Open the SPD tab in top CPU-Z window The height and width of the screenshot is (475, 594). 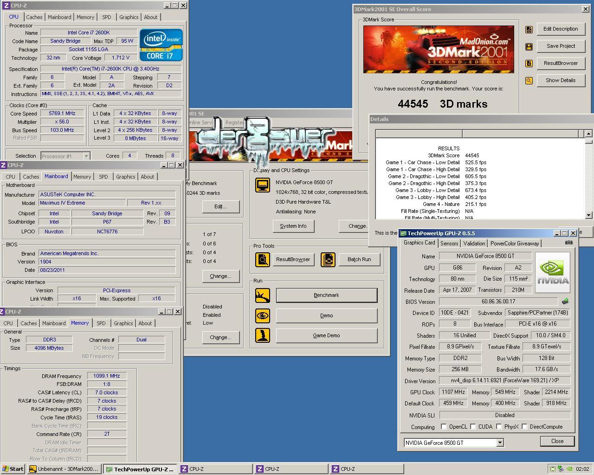[x=107, y=17]
